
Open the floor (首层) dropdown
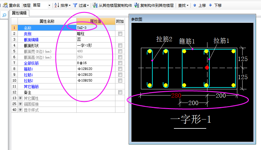[x=49, y=6]
